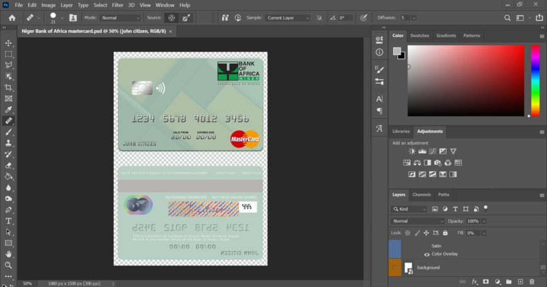Viewport: 547px width, 287px height.
Task: Set source to Sampled
Action: click(171, 18)
